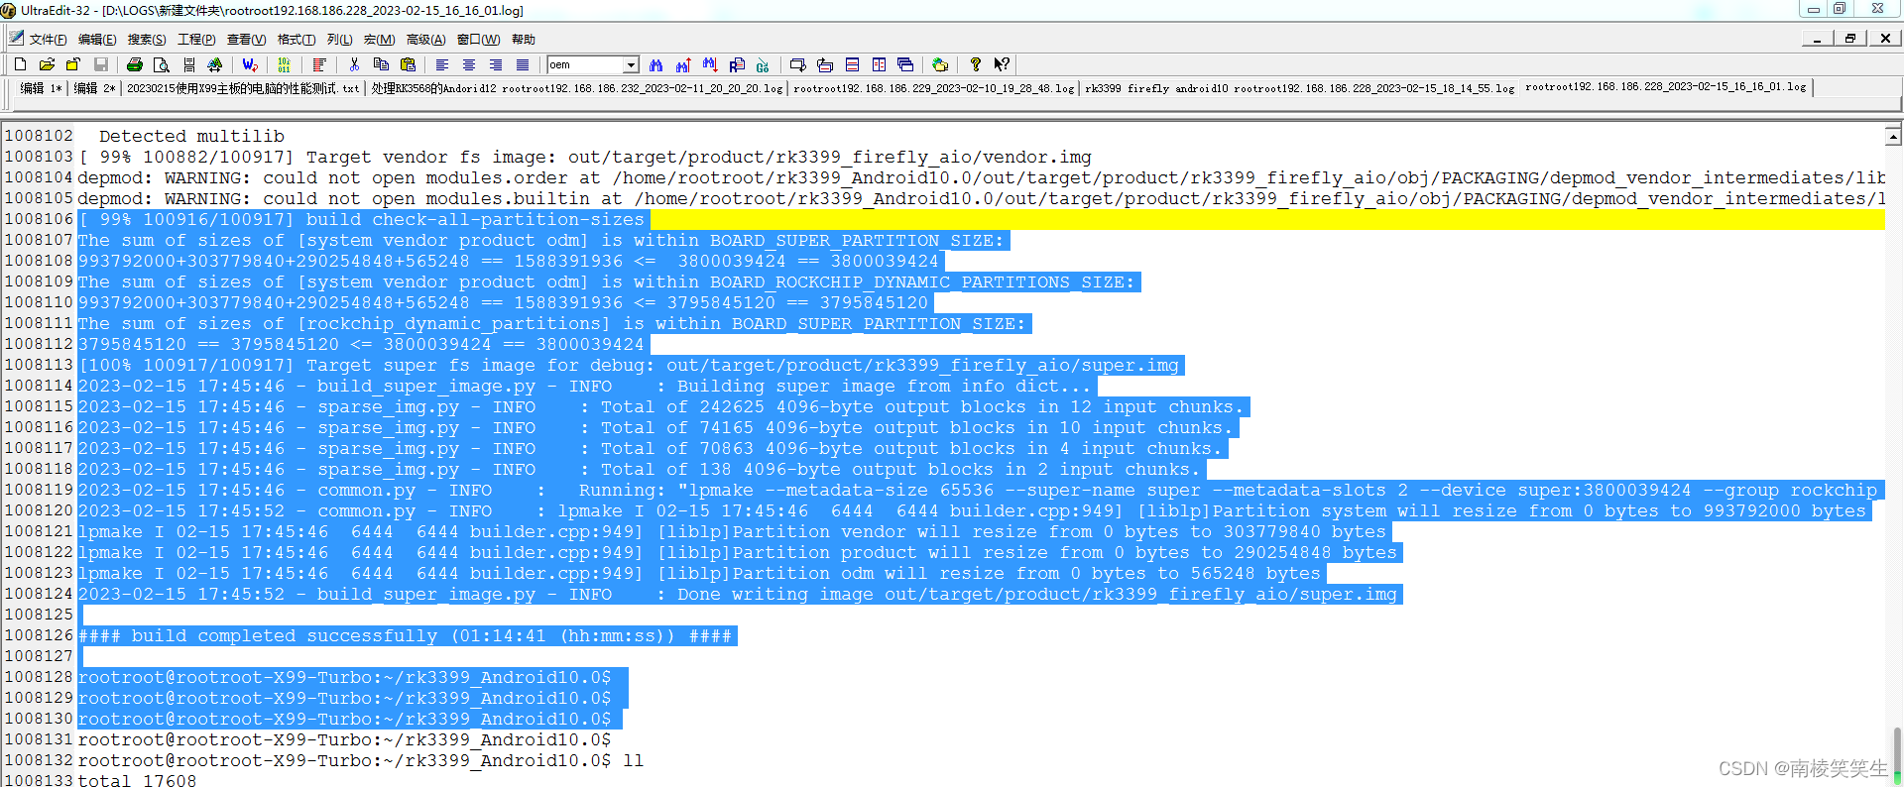
Task: Click the 'build completed successfully' log line
Action: pos(406,635)
